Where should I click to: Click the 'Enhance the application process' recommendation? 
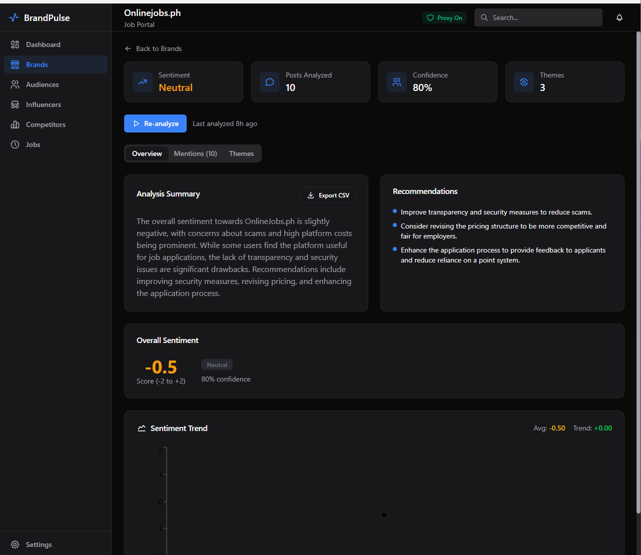tap(503, 255)
